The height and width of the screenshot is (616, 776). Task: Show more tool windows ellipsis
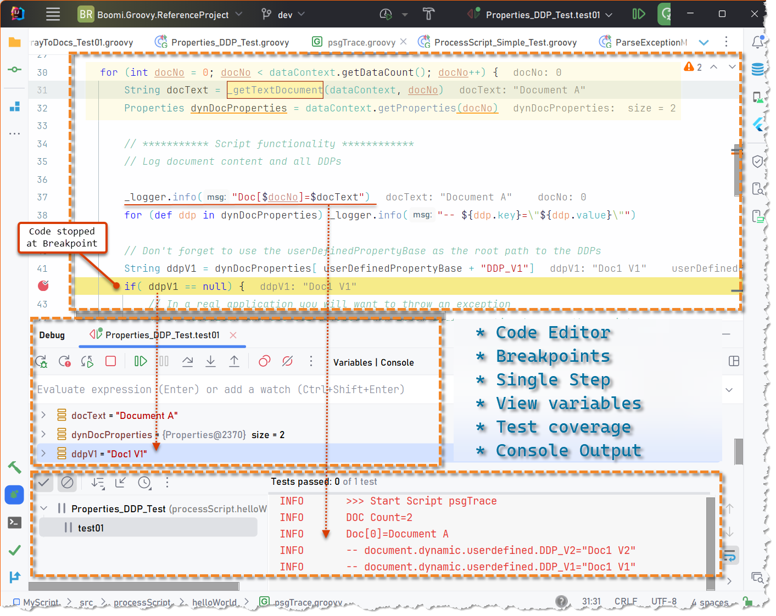pyautogui.click(x=15, y=133)
